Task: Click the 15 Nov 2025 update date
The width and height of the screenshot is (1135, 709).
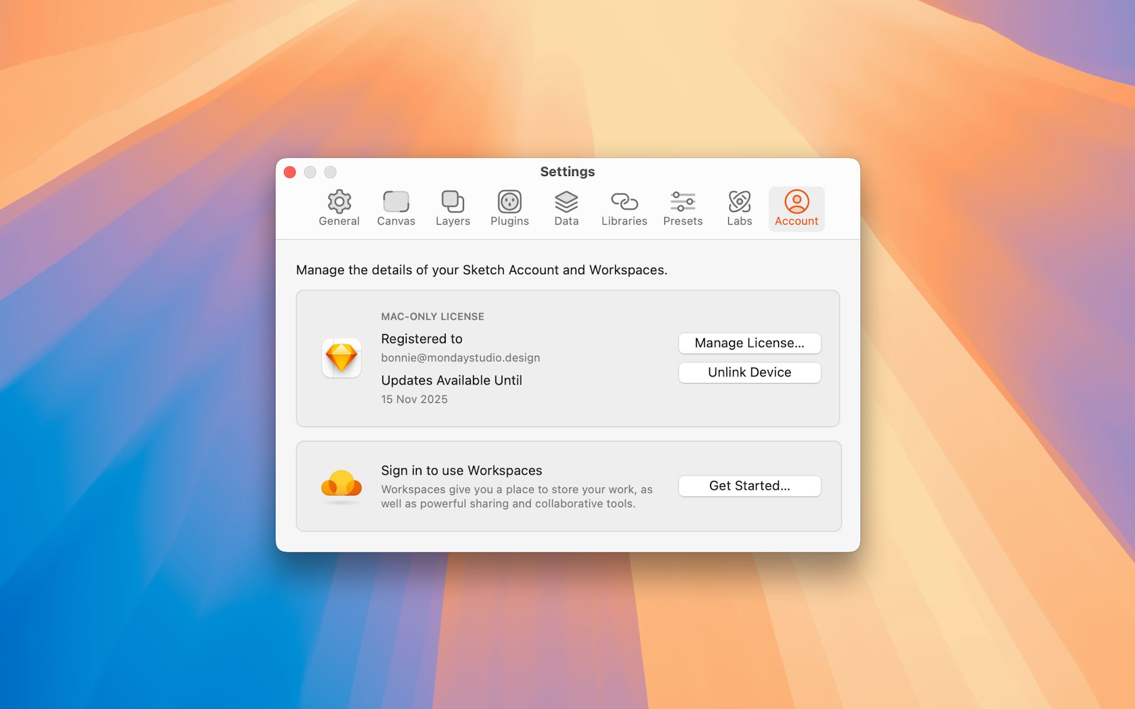Action: coord(414,399)
